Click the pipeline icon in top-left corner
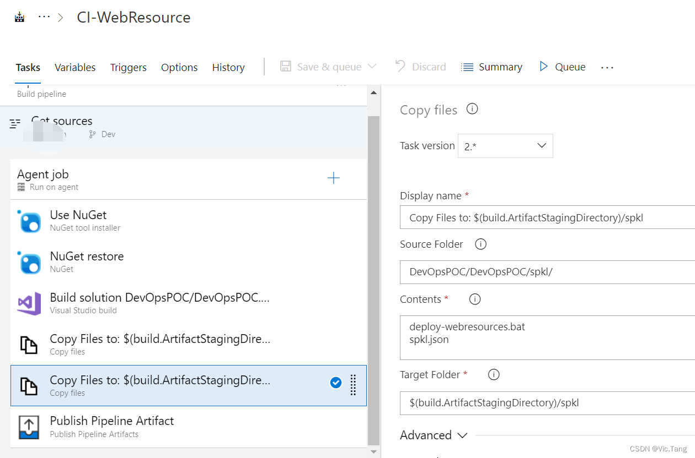This screenshot has width=695, height=458. (x=19, y=17)
